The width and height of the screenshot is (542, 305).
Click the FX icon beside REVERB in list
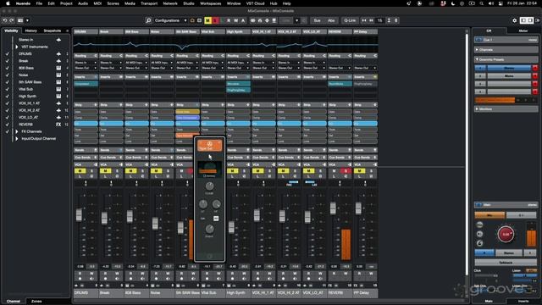(x=58, y=125)
